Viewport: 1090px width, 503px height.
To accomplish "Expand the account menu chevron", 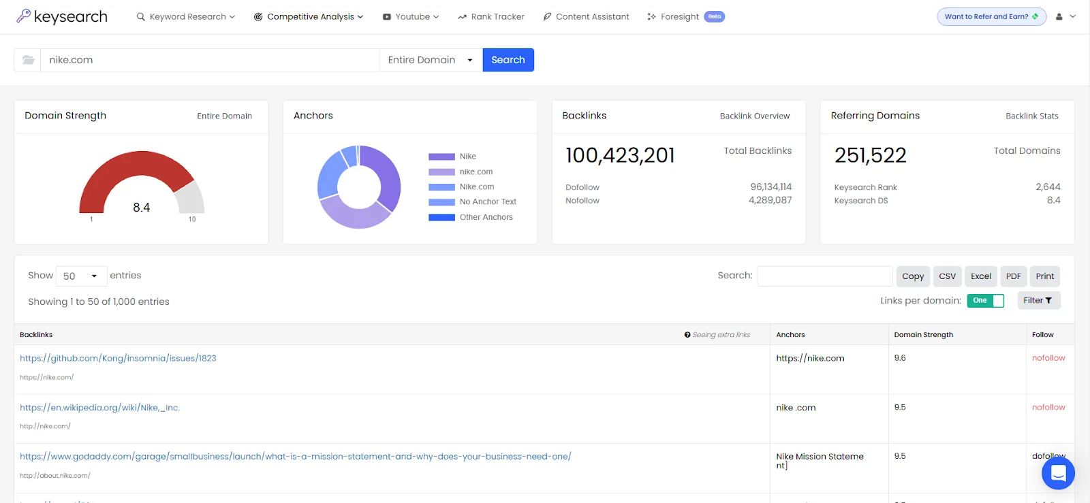I will [x=1073, y=16].
